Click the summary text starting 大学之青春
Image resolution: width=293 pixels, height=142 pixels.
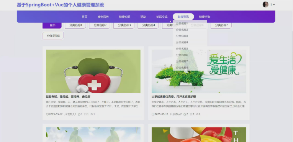click(x=199, y=104)
